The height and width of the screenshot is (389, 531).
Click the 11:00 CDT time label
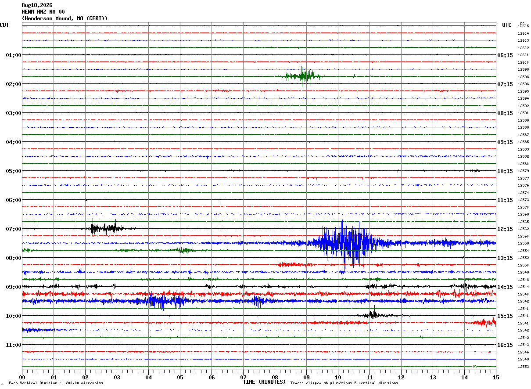click(13, 345)
